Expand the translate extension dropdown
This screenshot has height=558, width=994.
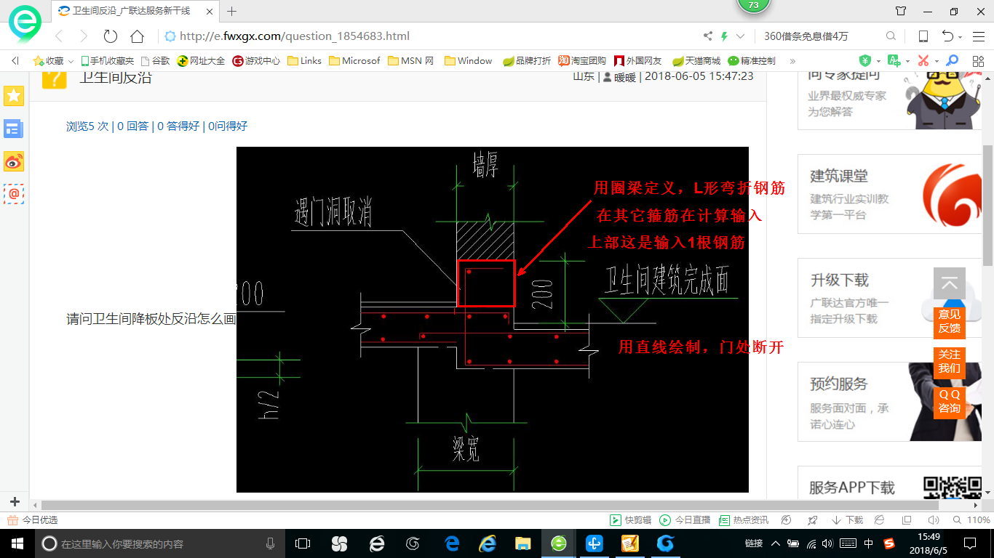point(908,62)
